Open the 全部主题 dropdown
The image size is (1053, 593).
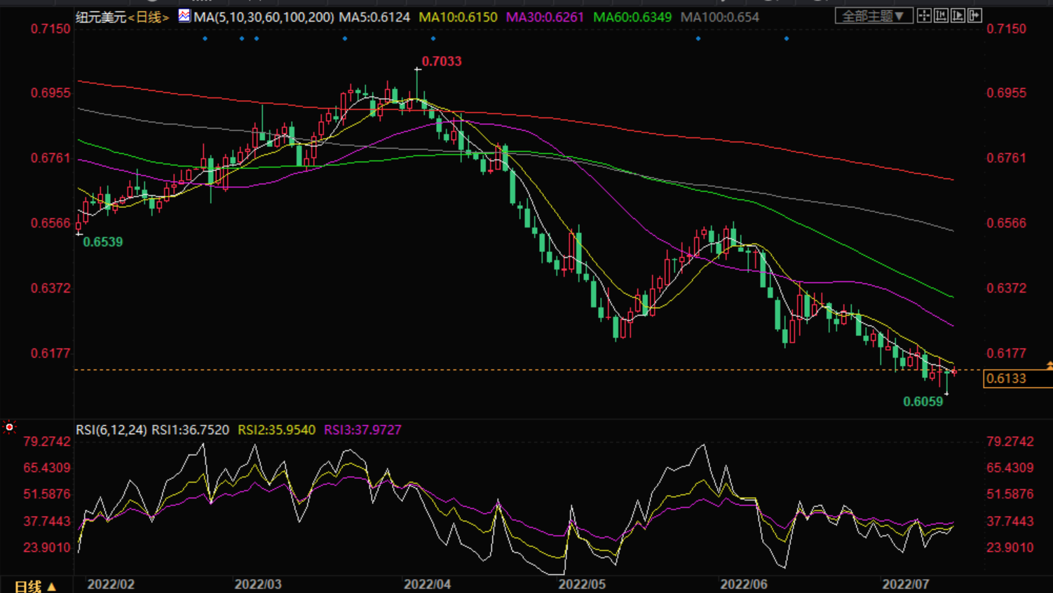[873, 15]
